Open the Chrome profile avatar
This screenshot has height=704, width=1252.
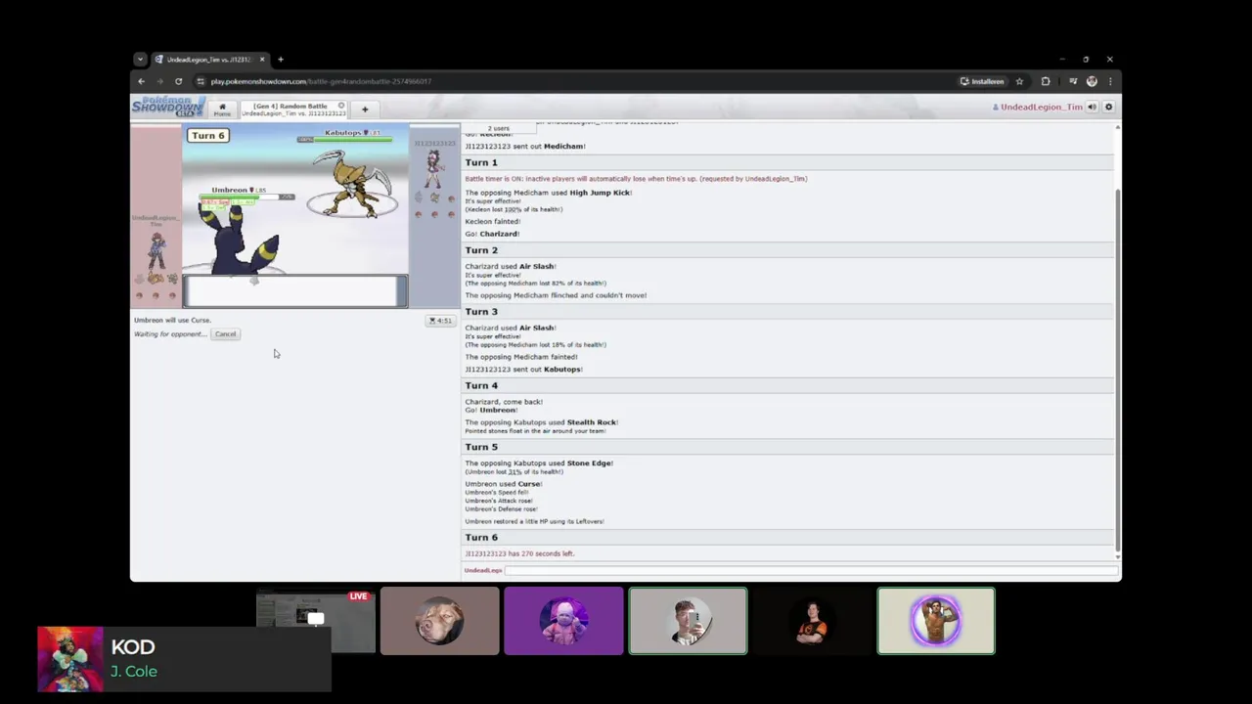tap(1092, 81)
